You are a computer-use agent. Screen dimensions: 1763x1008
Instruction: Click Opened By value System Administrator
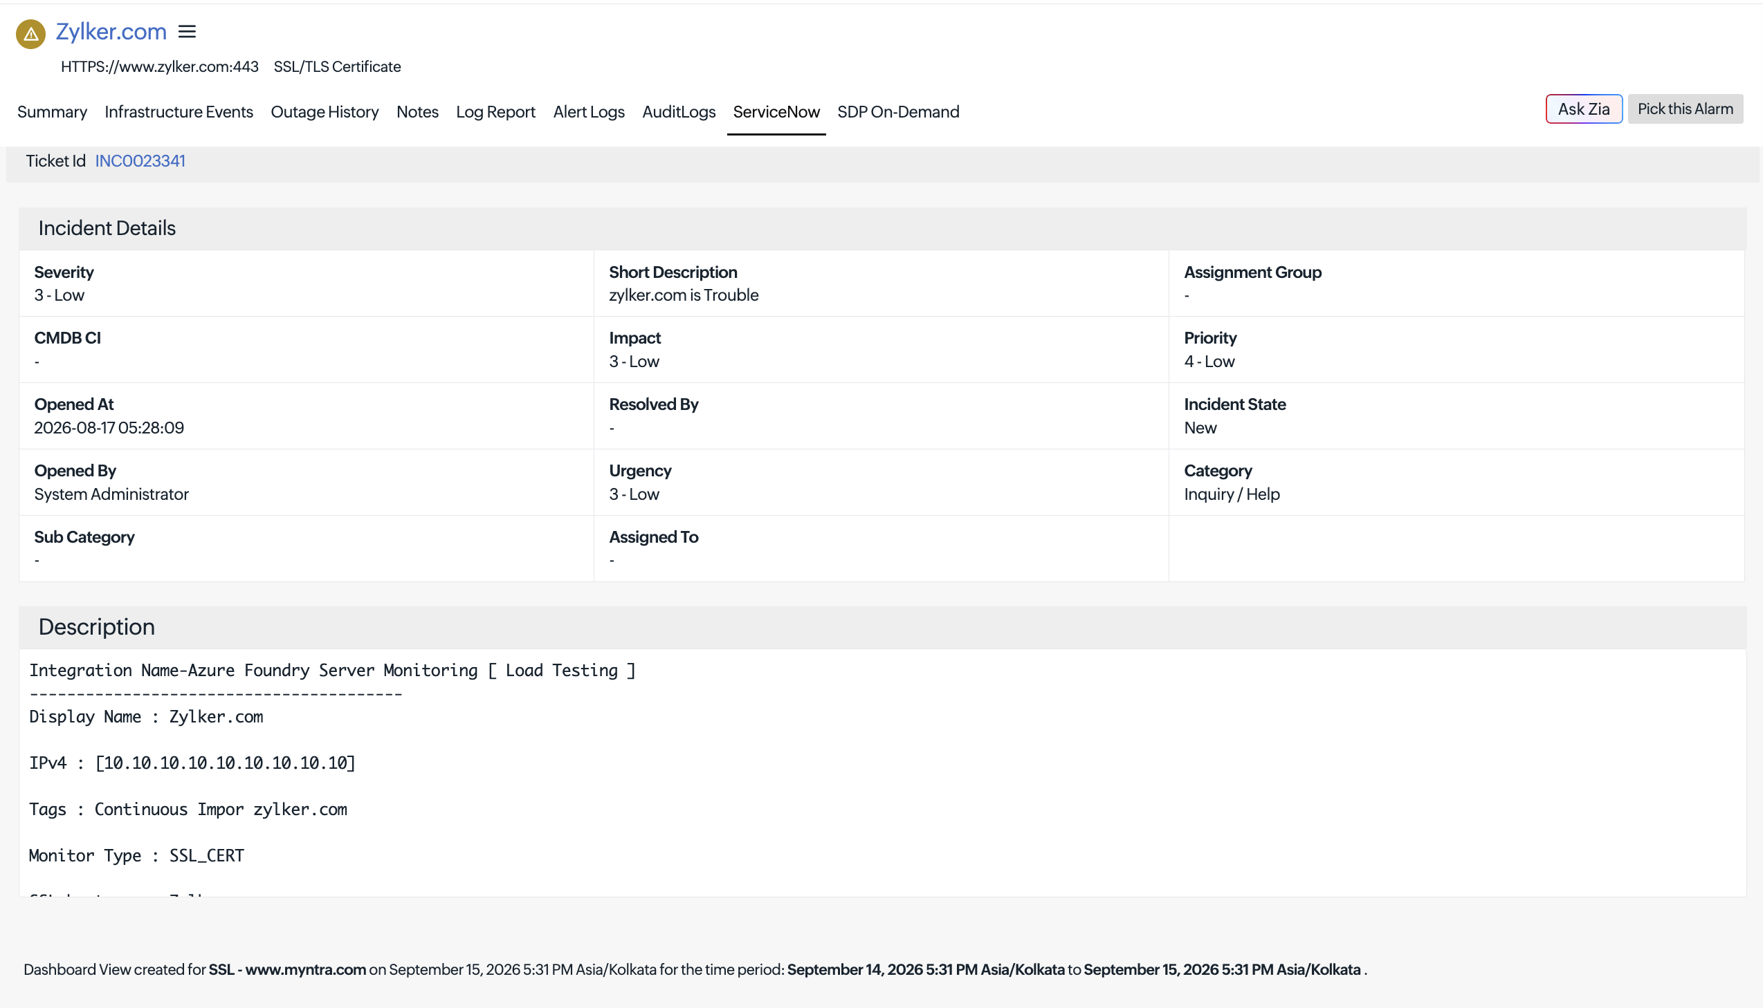click(x=111, y=494)
